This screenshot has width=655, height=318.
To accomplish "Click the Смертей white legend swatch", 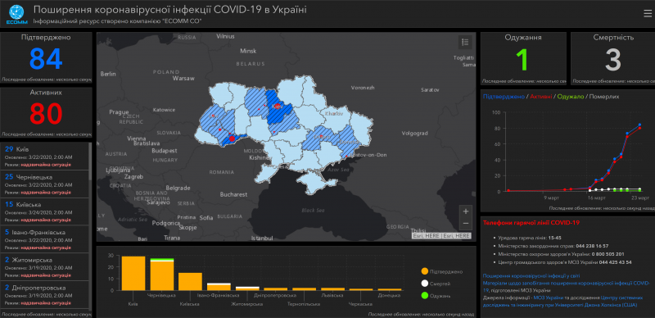I will tap(425, 284).
